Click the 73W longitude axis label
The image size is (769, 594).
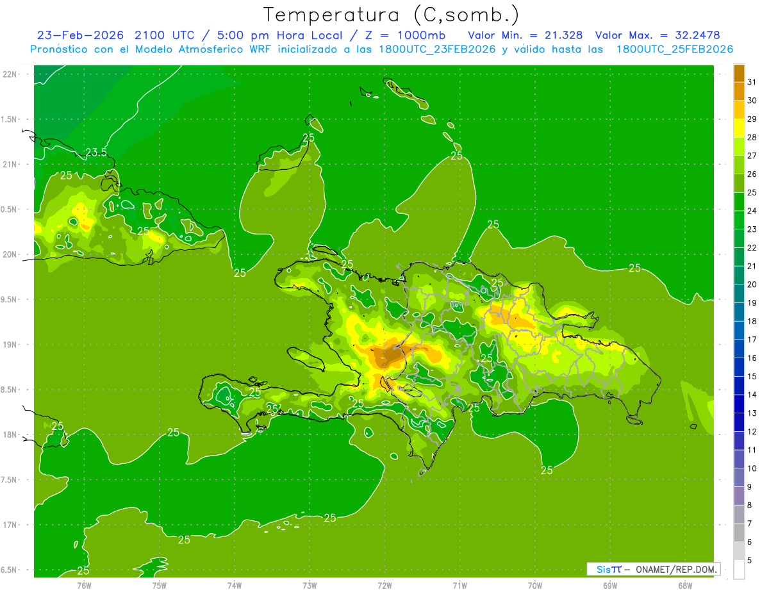(x=310, y=585)
